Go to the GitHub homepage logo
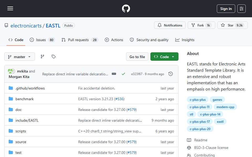 [x=126, y=8]
